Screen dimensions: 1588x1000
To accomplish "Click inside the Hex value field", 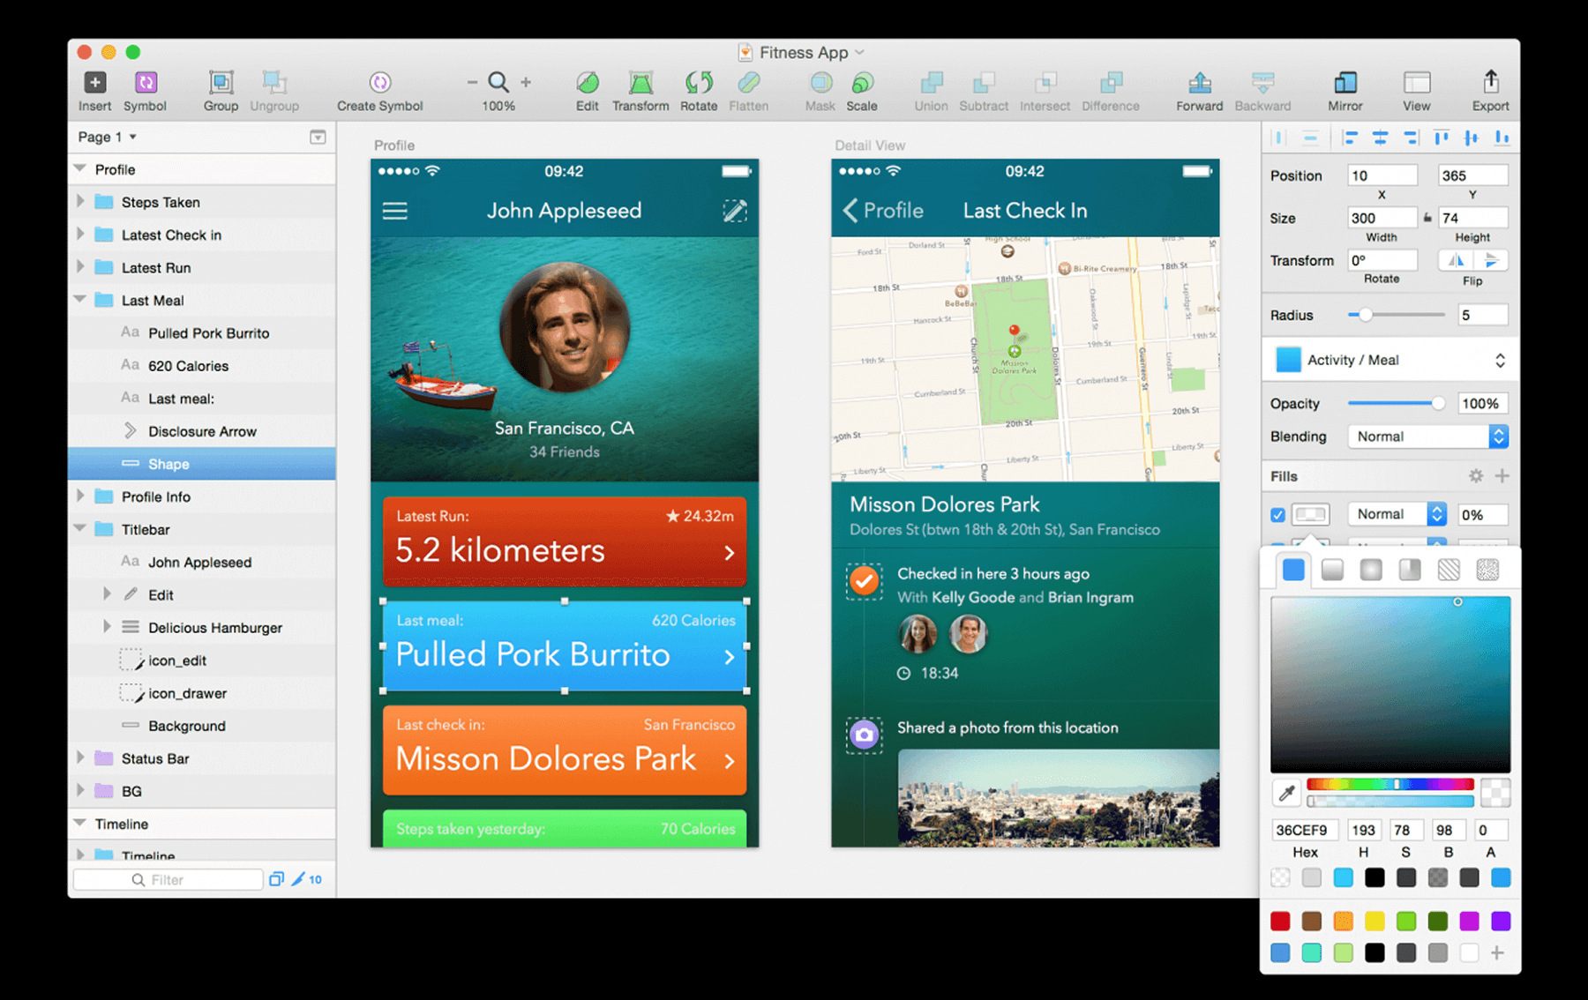I will point(1305,829).
